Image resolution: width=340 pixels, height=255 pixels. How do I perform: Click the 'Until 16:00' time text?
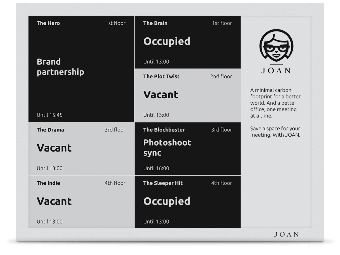156,168
